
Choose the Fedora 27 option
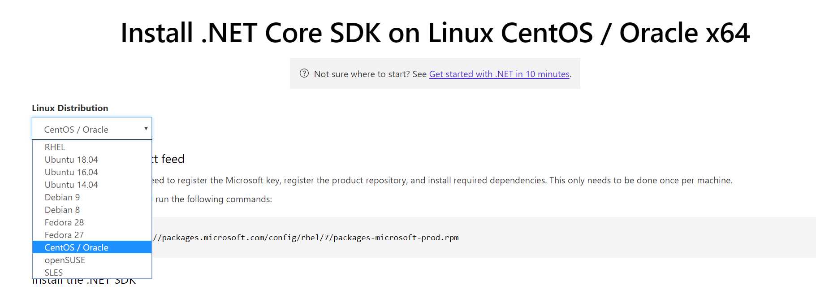click(x=64, y=235)
